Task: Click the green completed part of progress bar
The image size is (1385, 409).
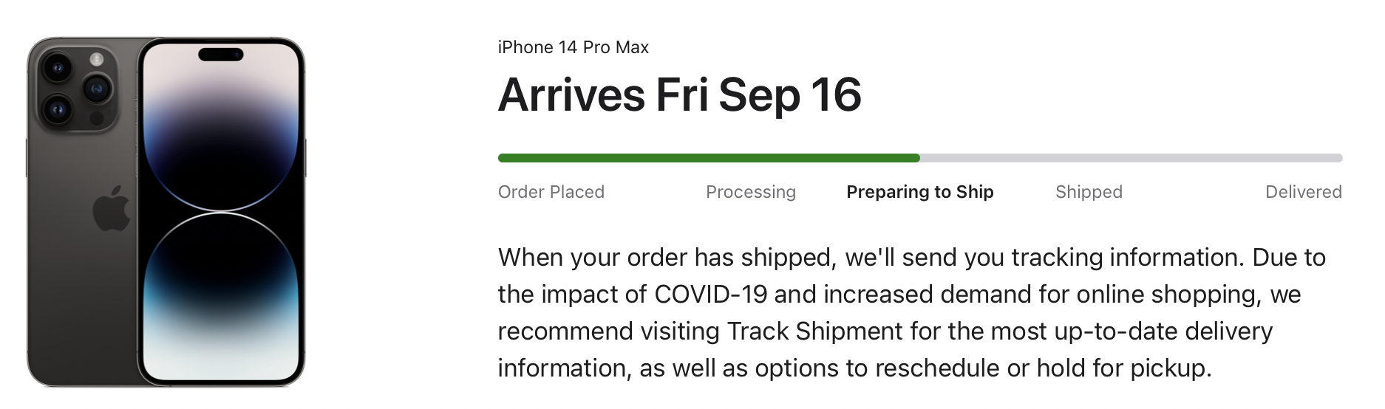Action: pyautogui.click(x=708, y=158)
